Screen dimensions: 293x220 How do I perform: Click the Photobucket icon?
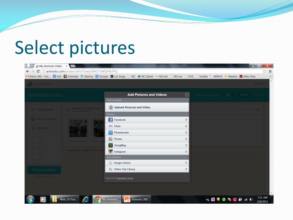pyautogui.click(x=110, y=132)
